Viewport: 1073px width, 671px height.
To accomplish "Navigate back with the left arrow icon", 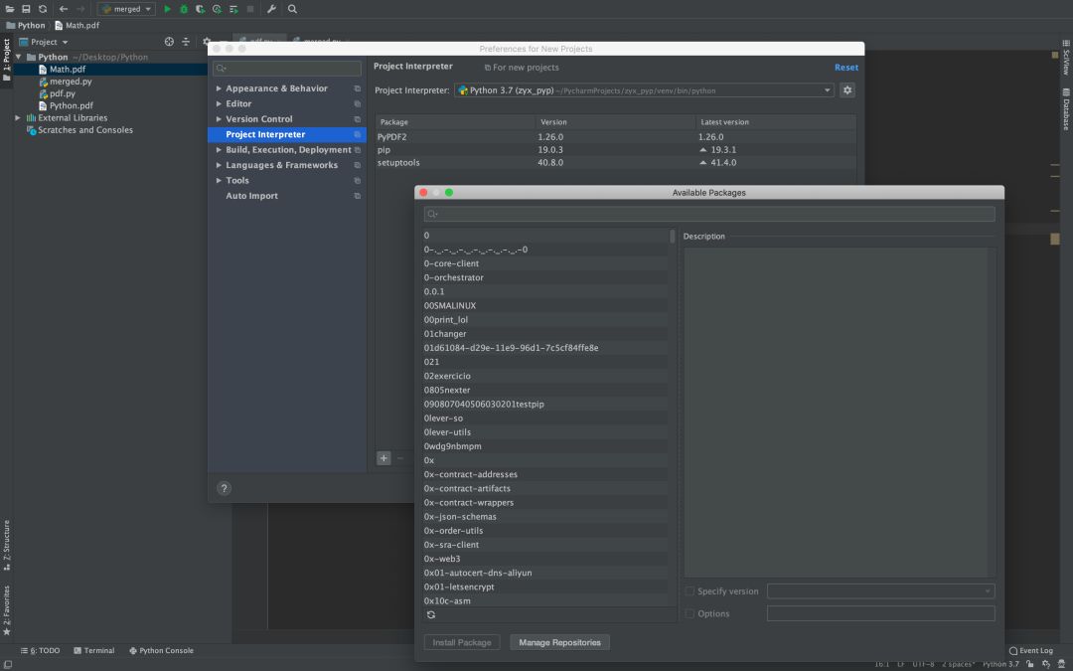I will [63, 9].
